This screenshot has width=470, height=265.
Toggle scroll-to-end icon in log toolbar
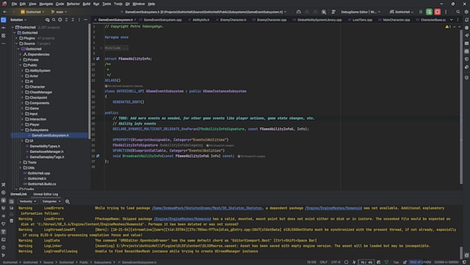point(11,208)
